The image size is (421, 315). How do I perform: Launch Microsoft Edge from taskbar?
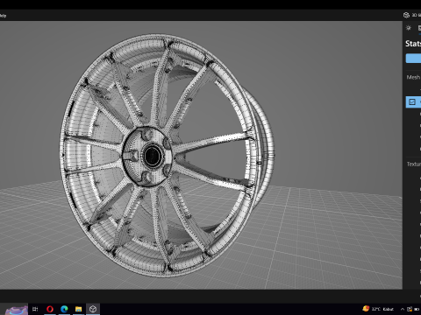tap(64, 309)
